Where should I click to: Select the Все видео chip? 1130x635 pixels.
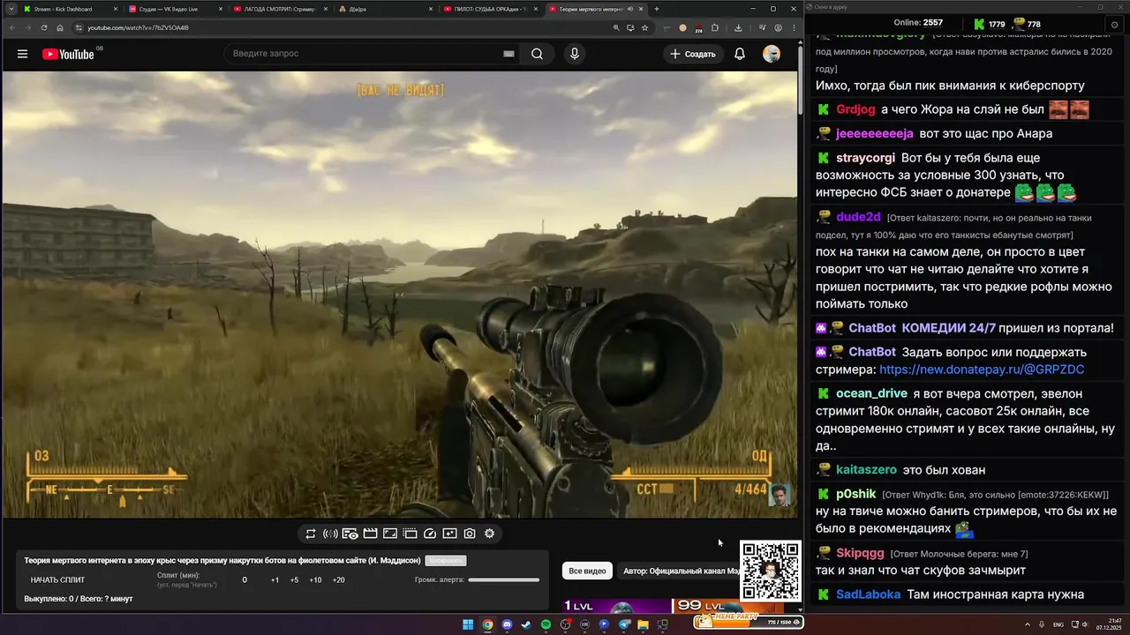tap(587, 571)
